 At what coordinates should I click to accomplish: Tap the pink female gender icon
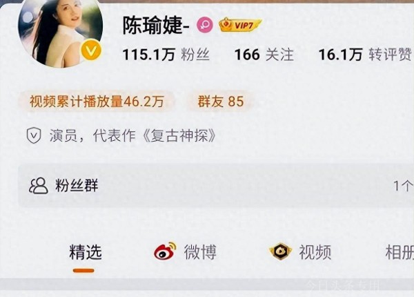(x=205, y=25)
